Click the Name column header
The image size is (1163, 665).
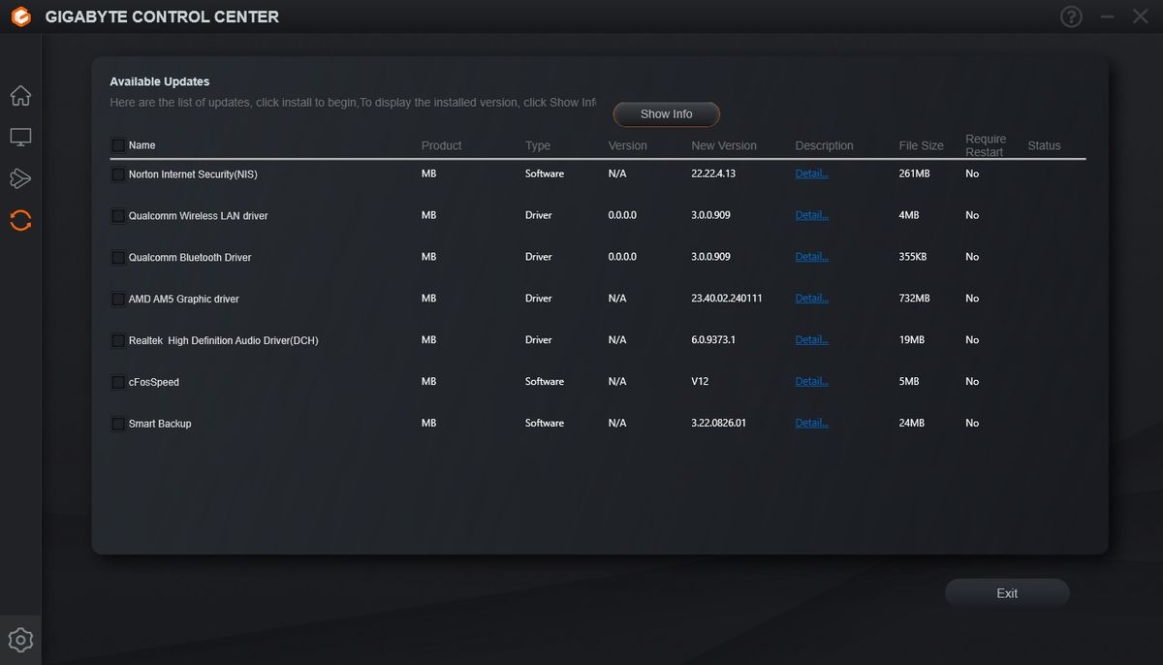141,145
